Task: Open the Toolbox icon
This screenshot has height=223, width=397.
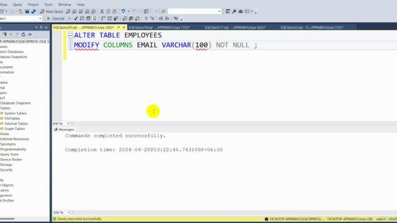Action: (241, 11)
